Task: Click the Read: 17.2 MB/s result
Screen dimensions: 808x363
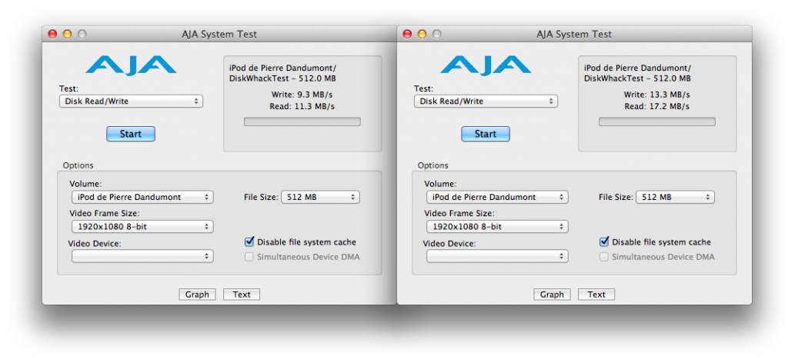Action: 657,107
